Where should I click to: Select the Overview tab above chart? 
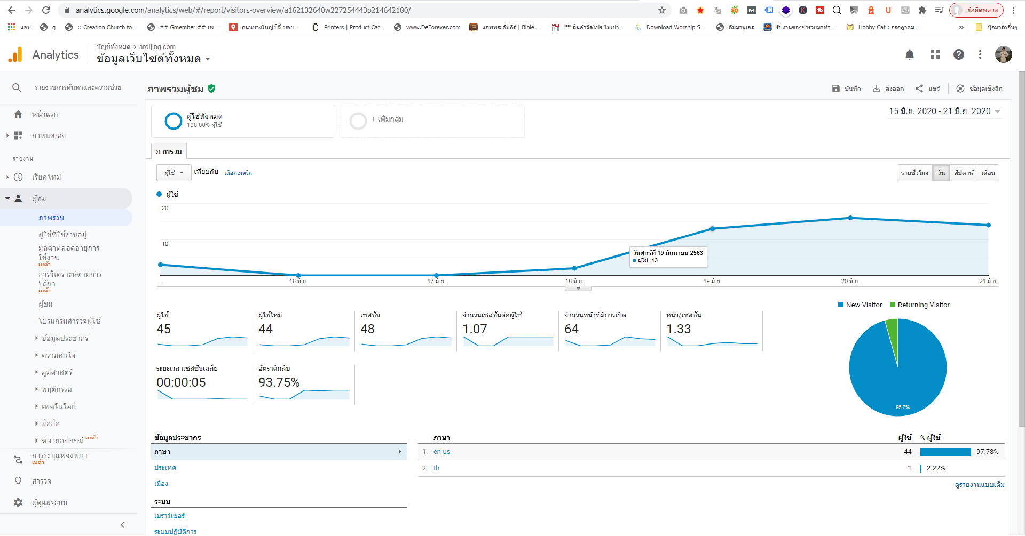169,151
